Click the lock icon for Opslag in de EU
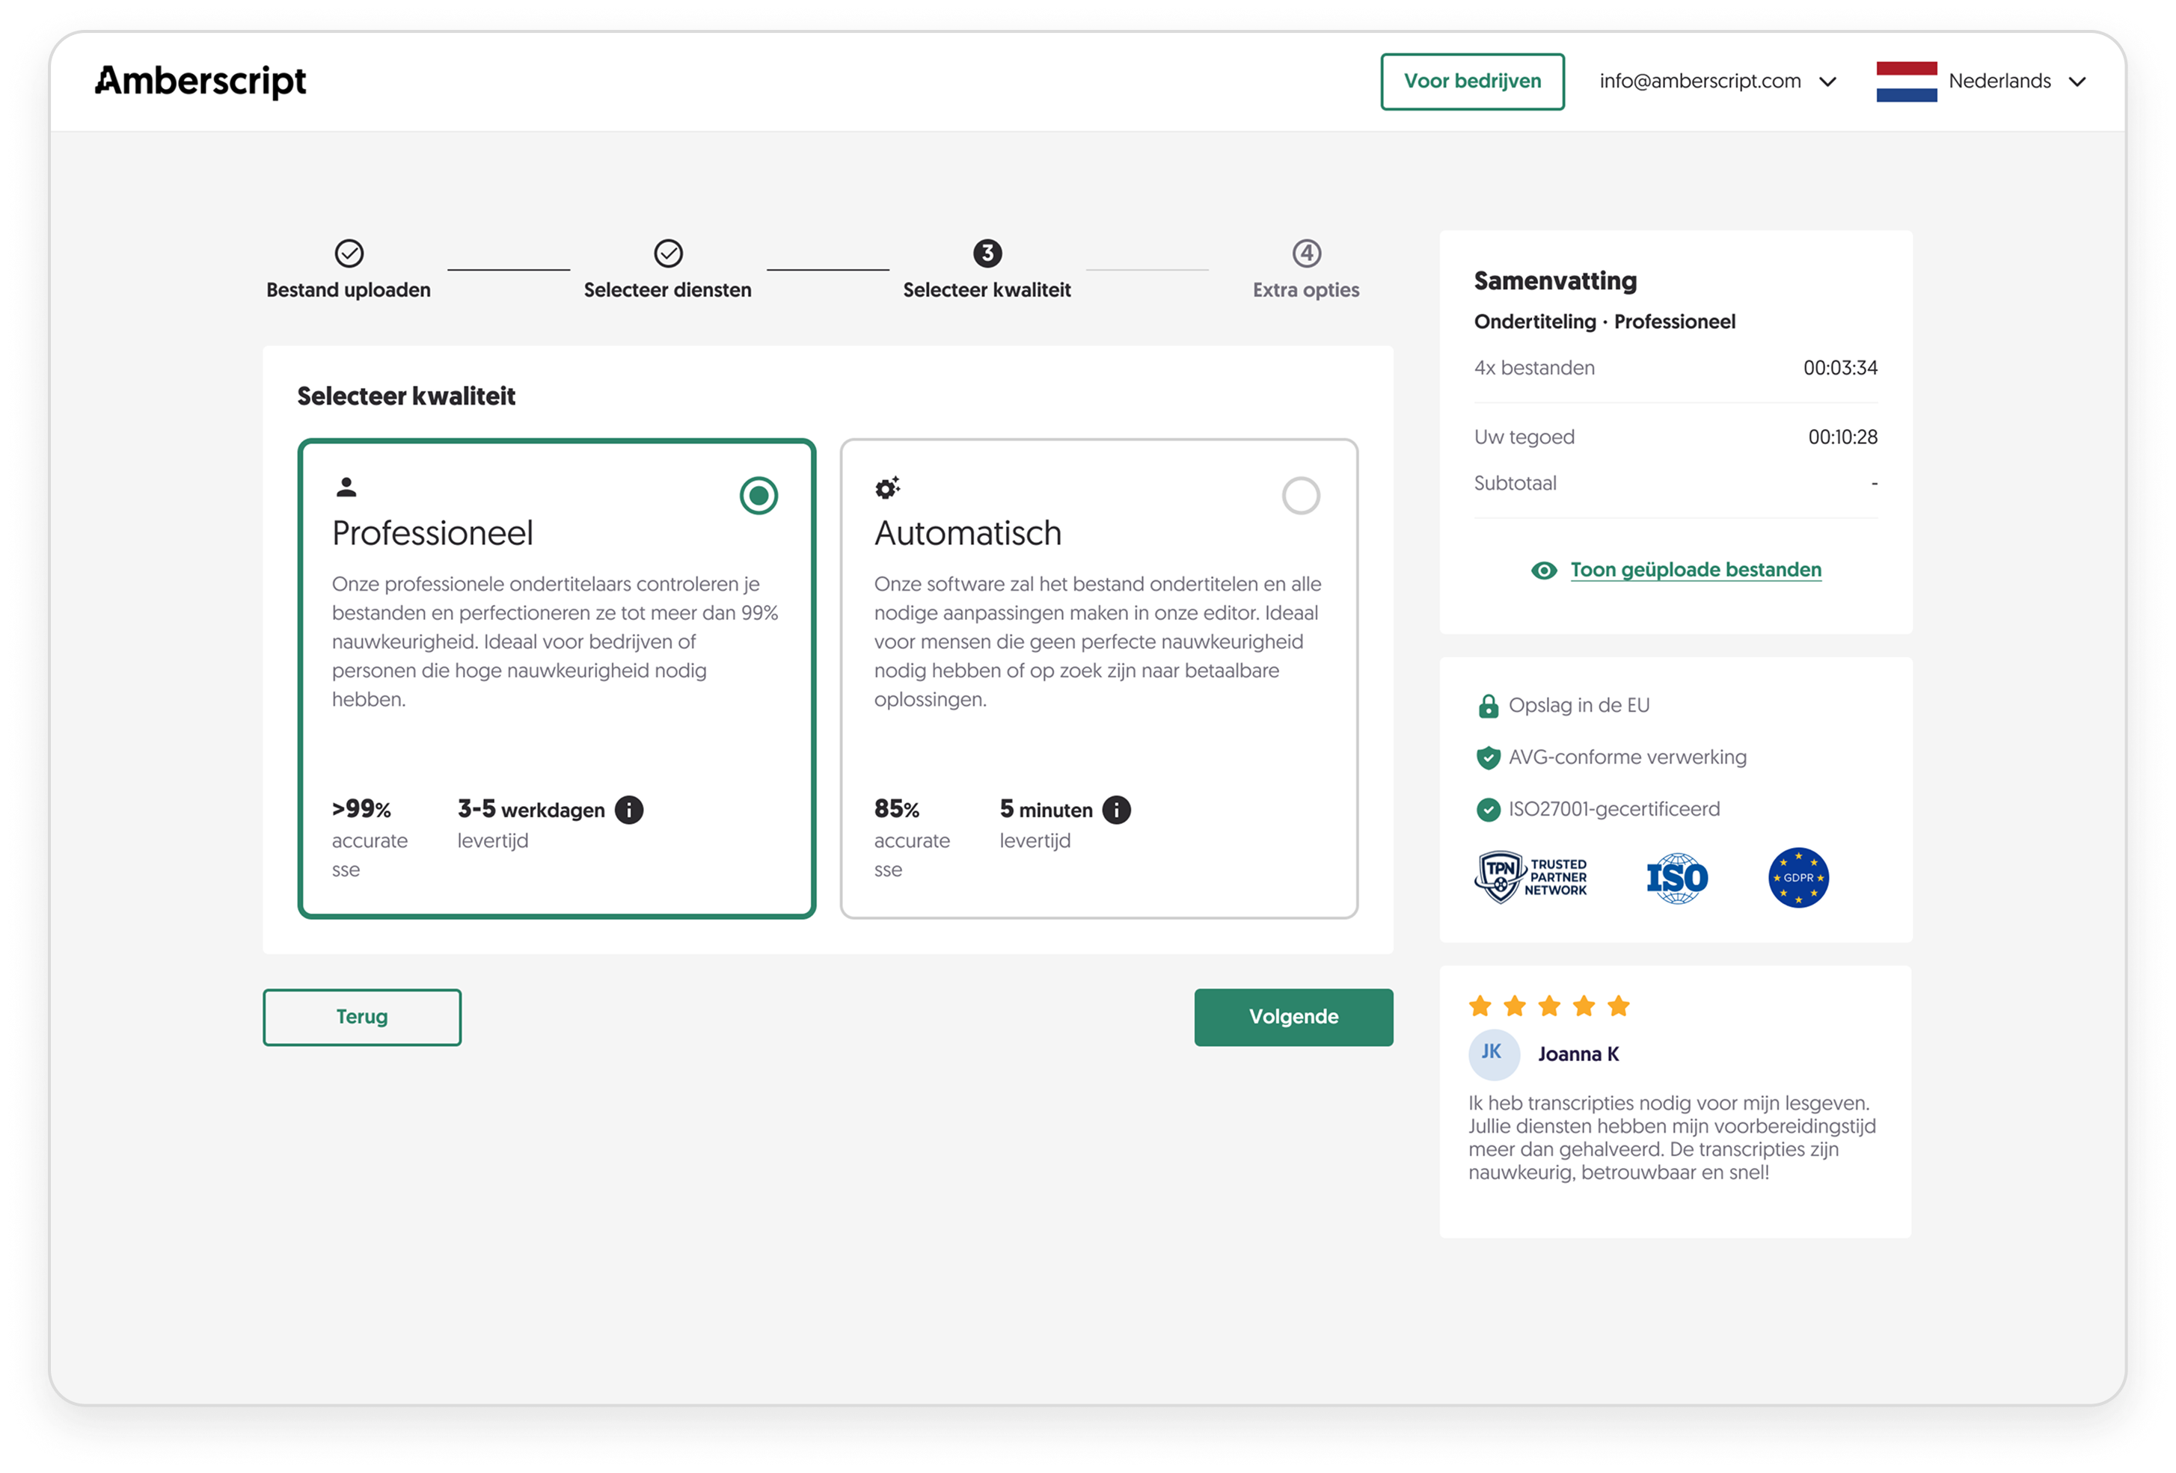Image resolution: width=2176 pixels, height=1473 pixels. (1489, 706)
